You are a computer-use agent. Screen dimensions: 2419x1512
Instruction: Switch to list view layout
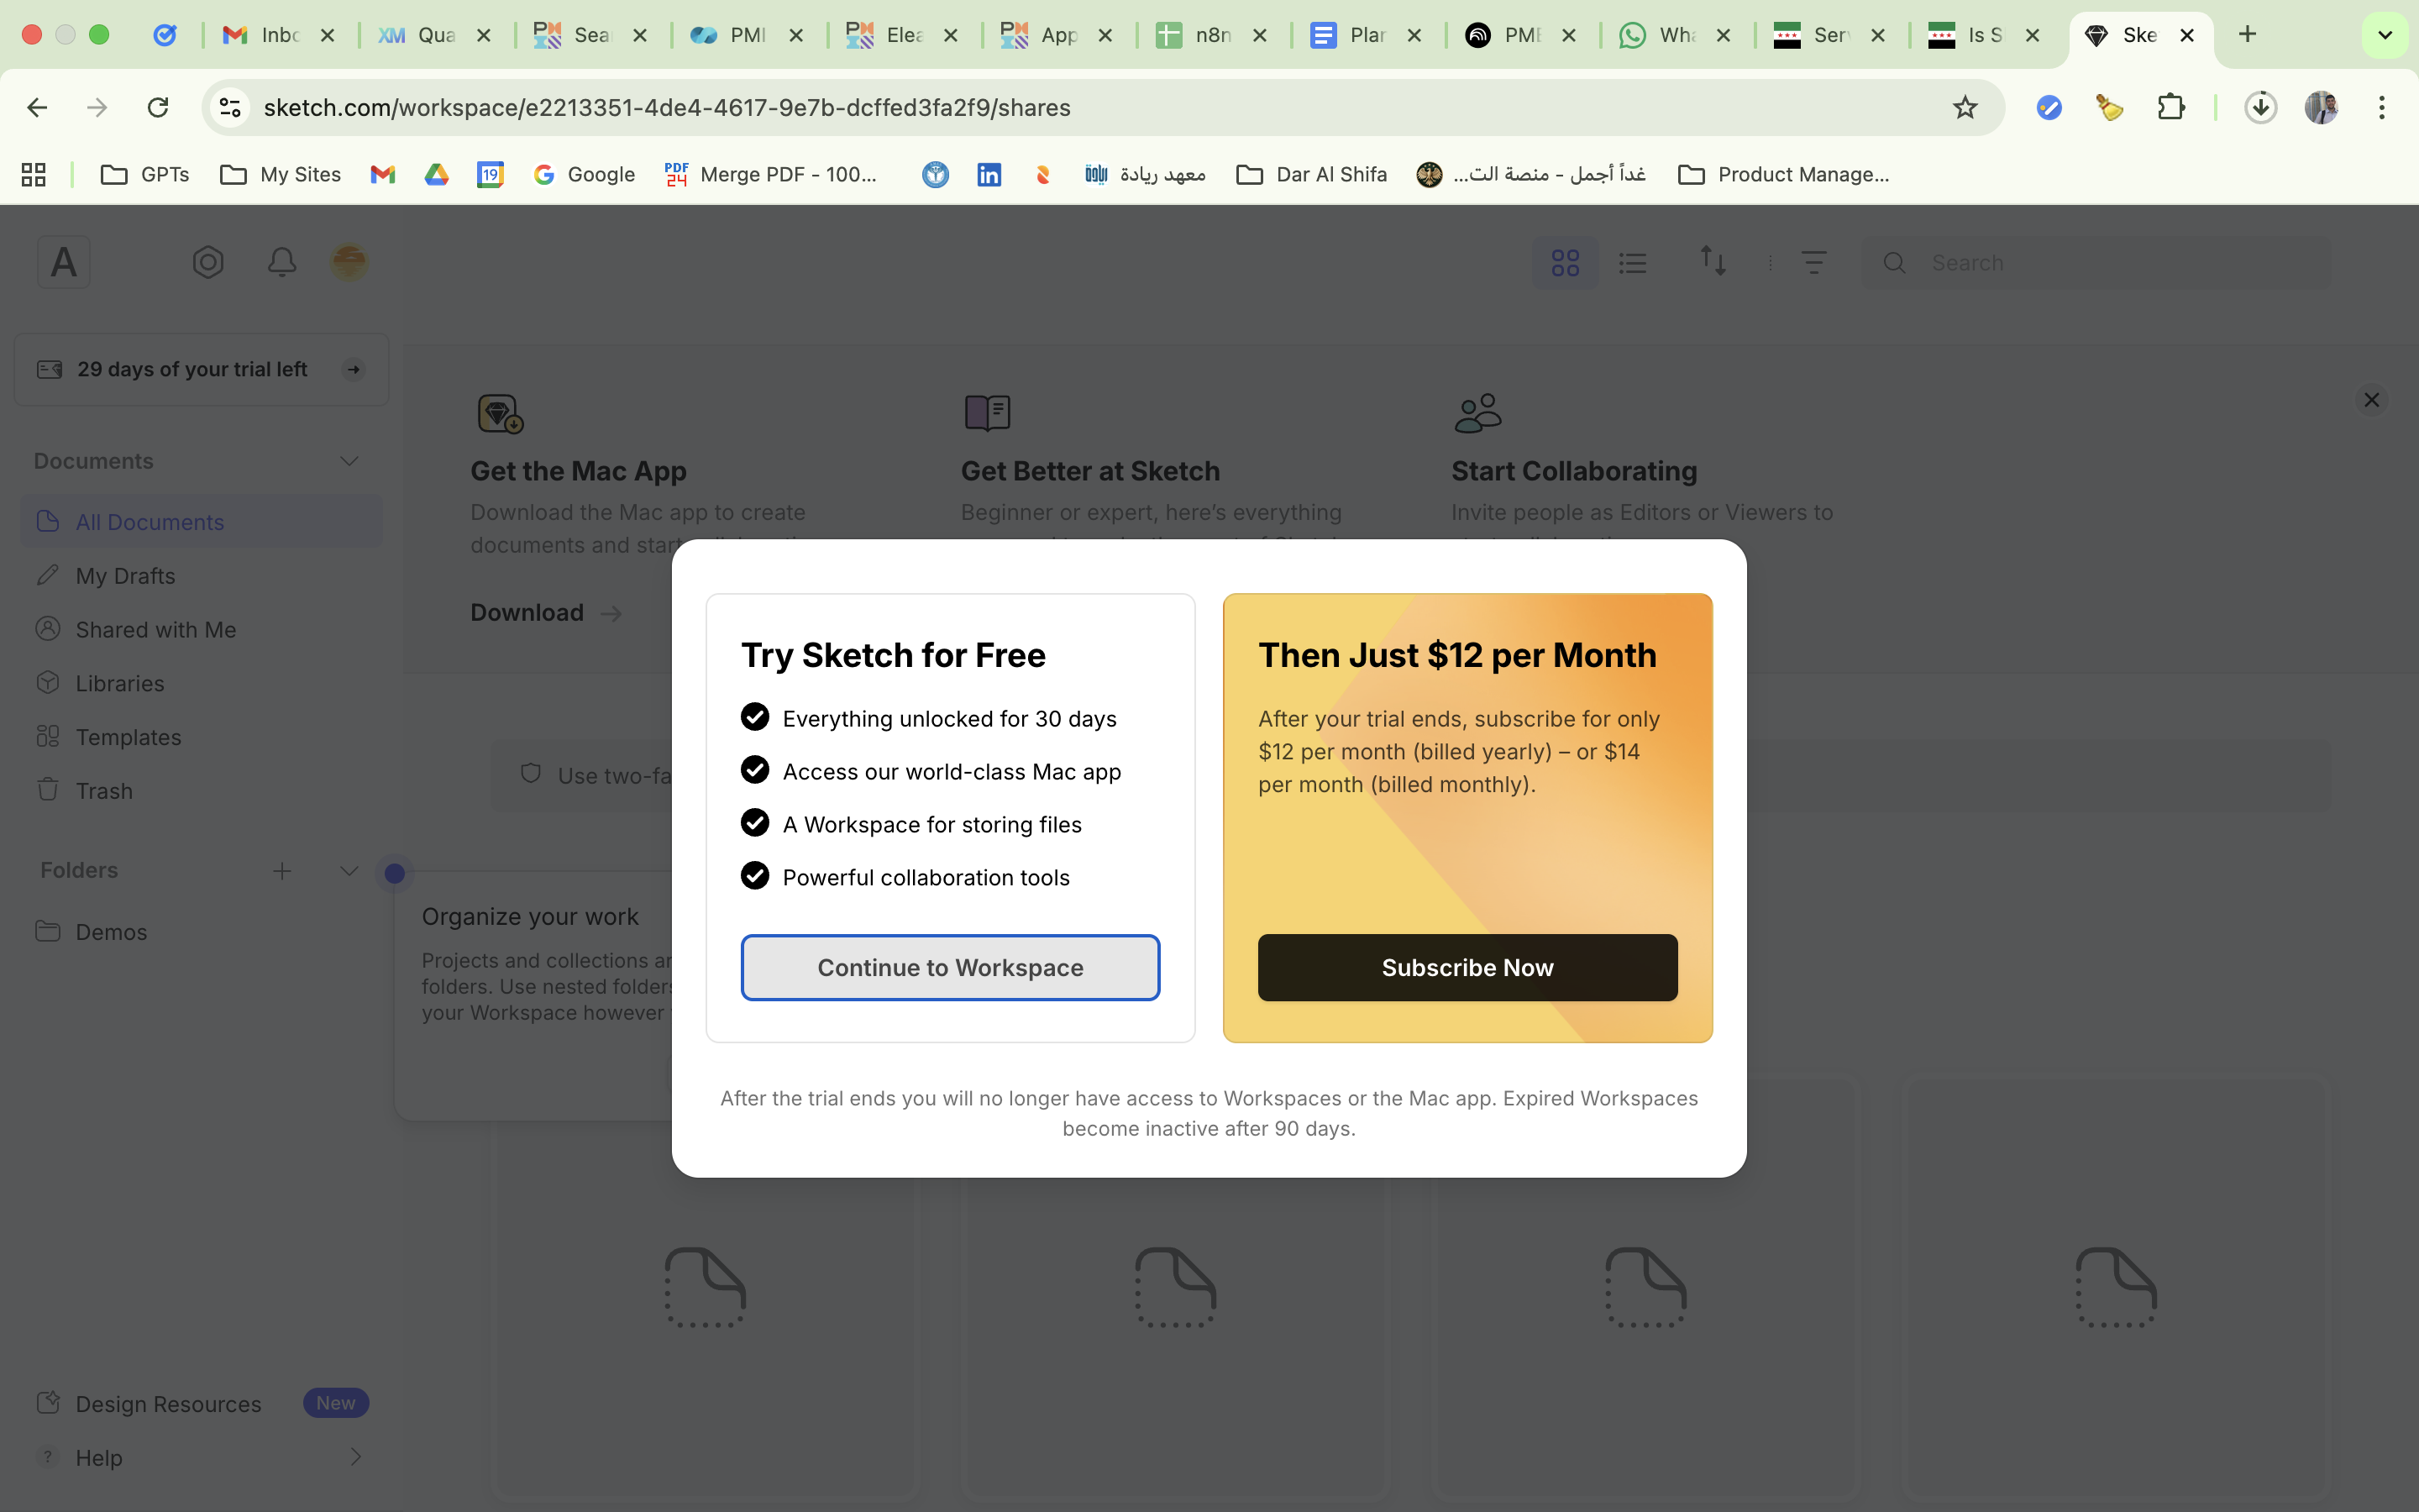click(1632, 263)
